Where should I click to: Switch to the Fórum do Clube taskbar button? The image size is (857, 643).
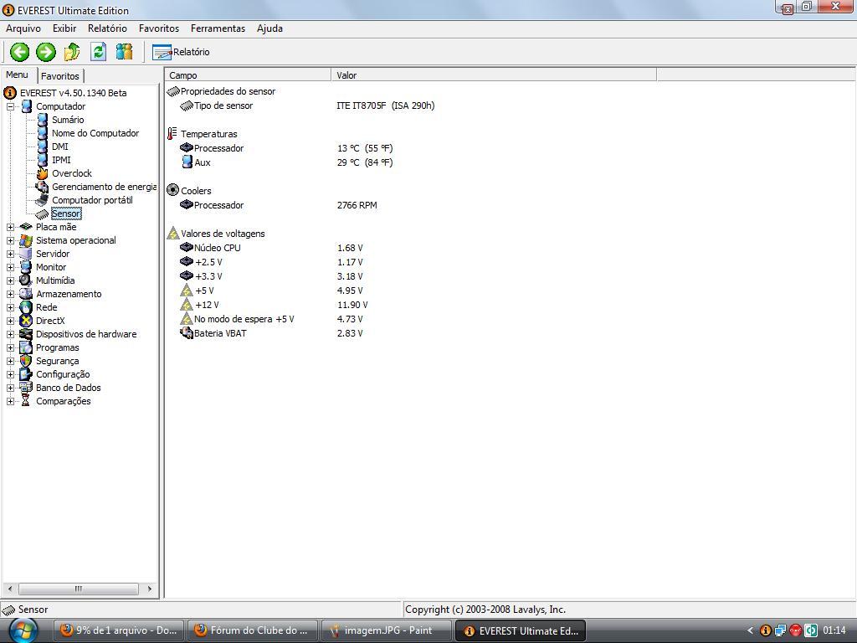(x=253, y=630)
